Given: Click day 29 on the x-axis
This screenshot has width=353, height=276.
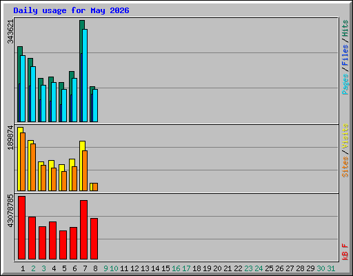Looking at the screenshot, I should tap(310, 268).
